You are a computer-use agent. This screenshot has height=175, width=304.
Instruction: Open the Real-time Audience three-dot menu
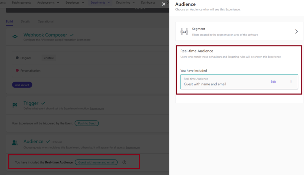[291, 82]
